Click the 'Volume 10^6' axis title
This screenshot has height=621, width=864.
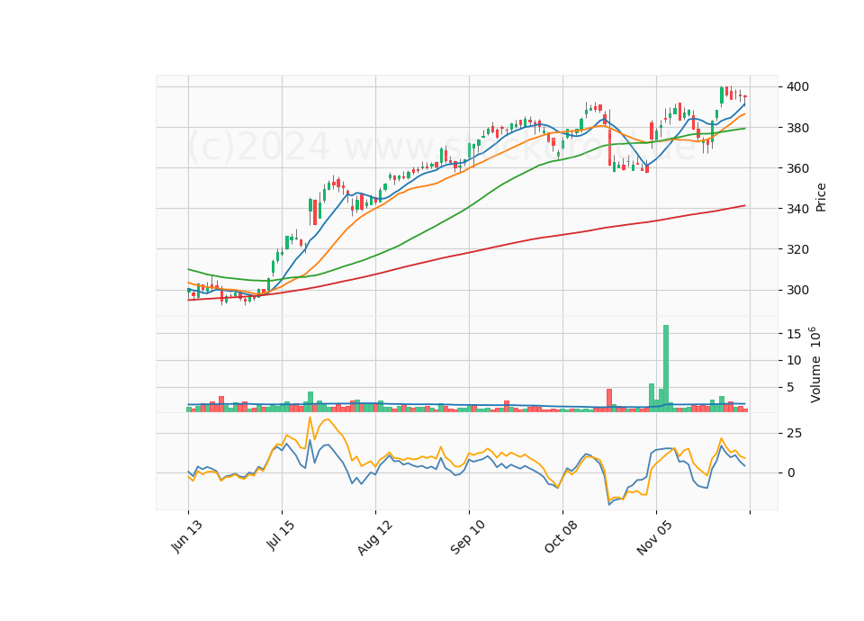point(815,364)
